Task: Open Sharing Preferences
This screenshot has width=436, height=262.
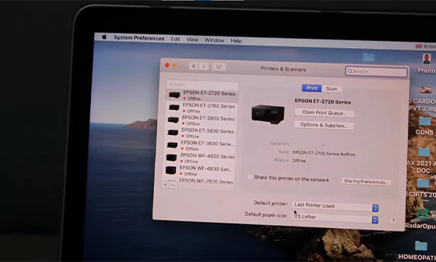Action: 366,181
